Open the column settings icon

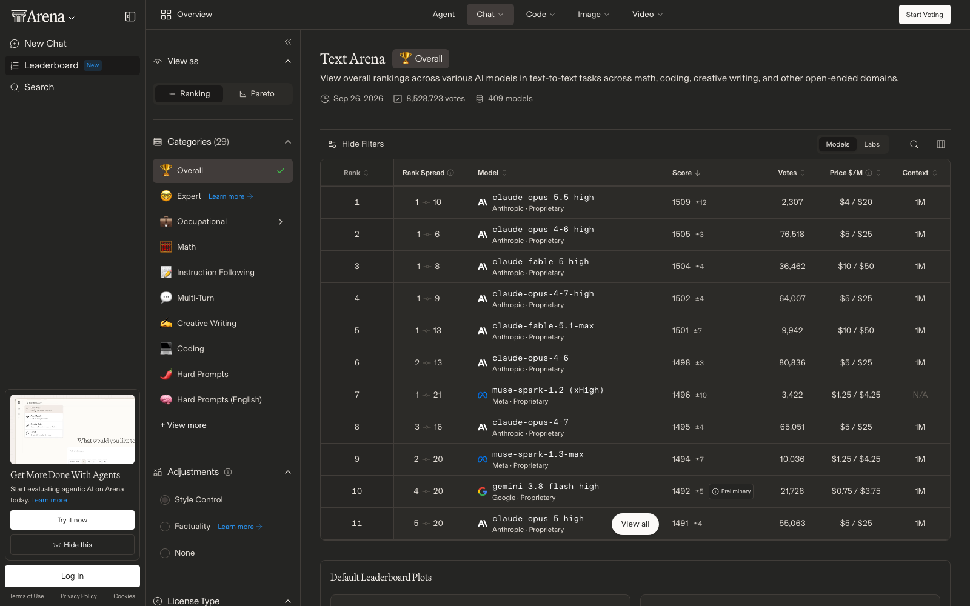click(941, 144)
